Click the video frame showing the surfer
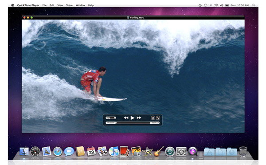The width and height of the screenshot is (266, 165). [x=133, y=76]
